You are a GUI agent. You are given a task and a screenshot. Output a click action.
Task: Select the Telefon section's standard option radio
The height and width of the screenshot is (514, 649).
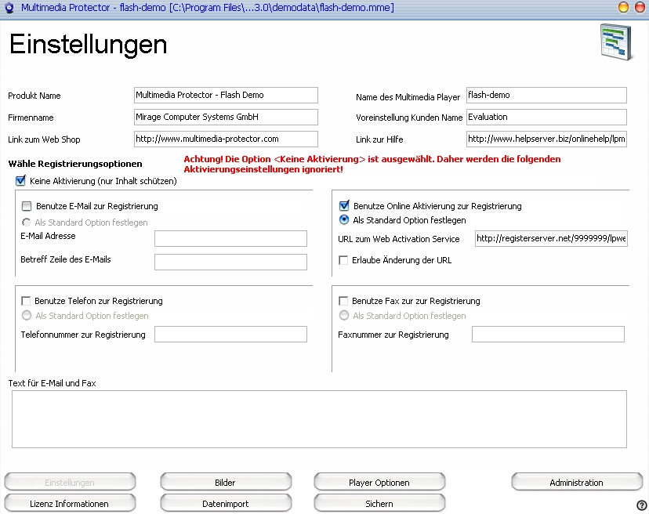(27, 315)
